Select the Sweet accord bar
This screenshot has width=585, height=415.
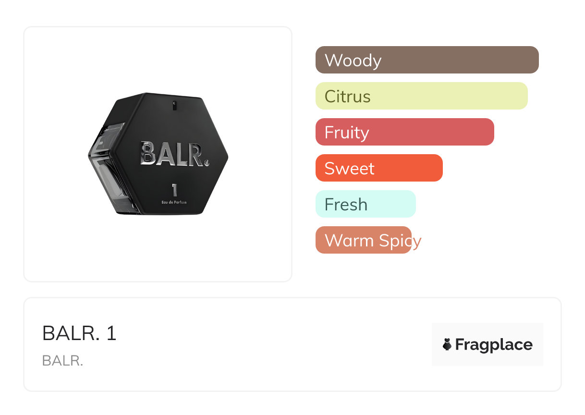click(x=378, y=168)
